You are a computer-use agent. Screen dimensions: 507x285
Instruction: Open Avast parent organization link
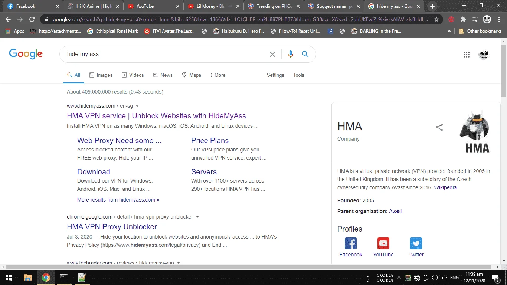click(395, 211)
